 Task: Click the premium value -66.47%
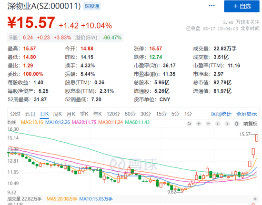tap(112, 38)
